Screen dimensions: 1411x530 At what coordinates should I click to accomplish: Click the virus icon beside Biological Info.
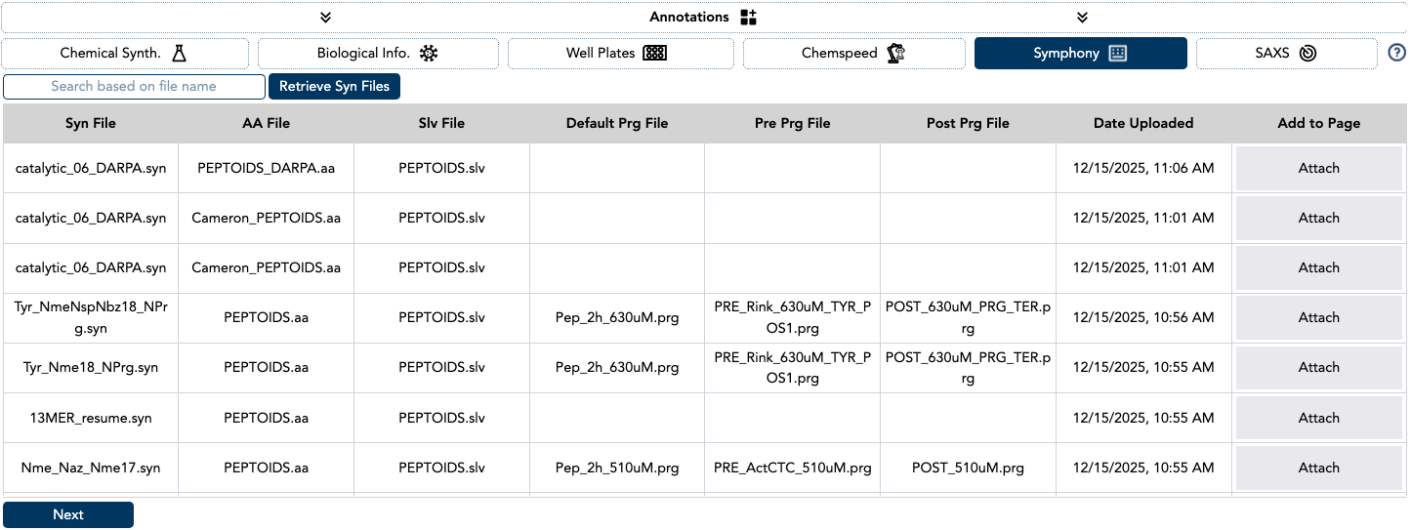pyautogui.click(x=428, y=53)
